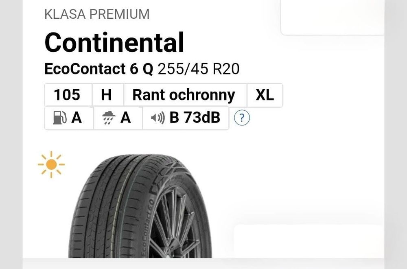Click the XL reinforced tire badge
The image size is (407, 269).
pos(265,95)
